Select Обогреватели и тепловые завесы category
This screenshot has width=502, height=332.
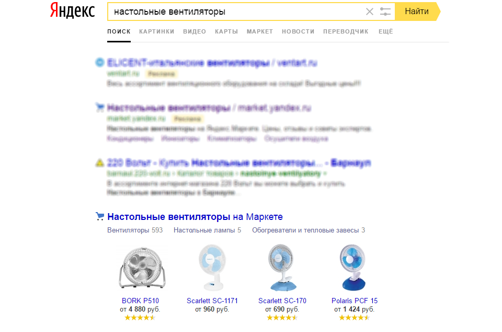point(309,230)
